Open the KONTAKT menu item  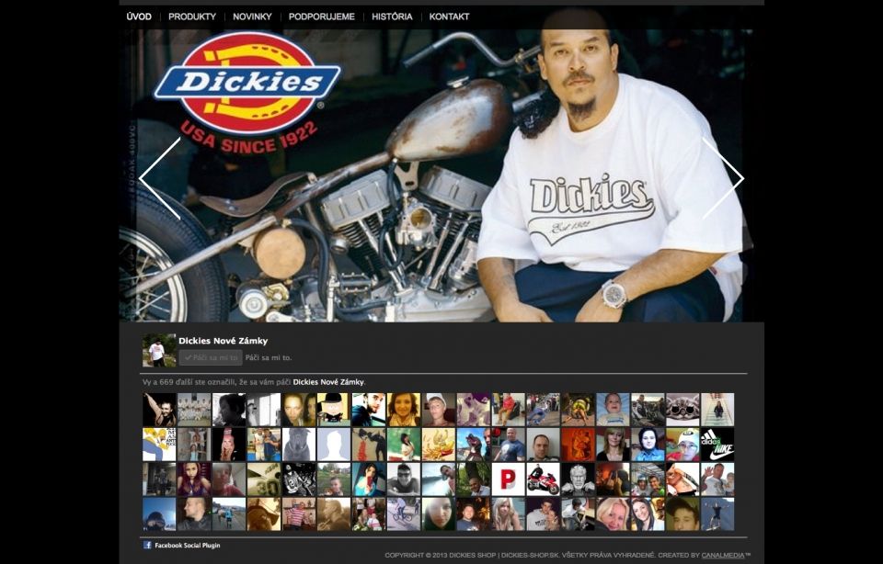click(x=449, y=17)
